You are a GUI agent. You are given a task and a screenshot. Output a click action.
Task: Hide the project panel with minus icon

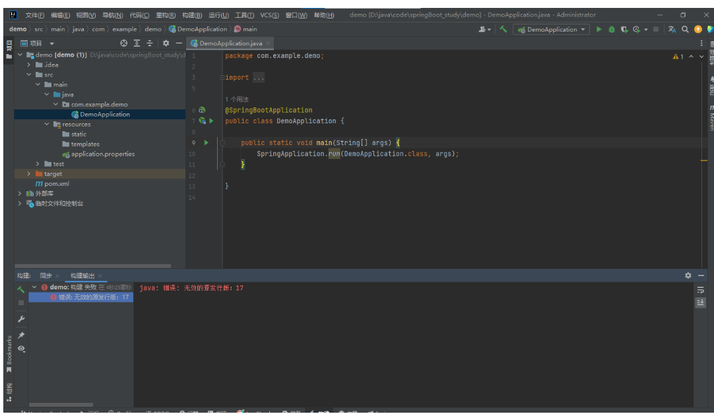tap(179, 44)
